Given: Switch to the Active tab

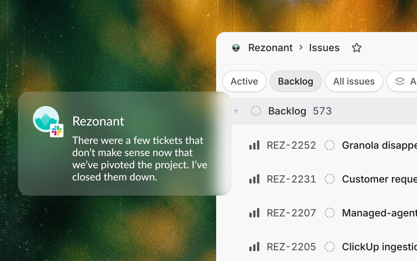Looking at the screenshot, I should click(244, 81).
